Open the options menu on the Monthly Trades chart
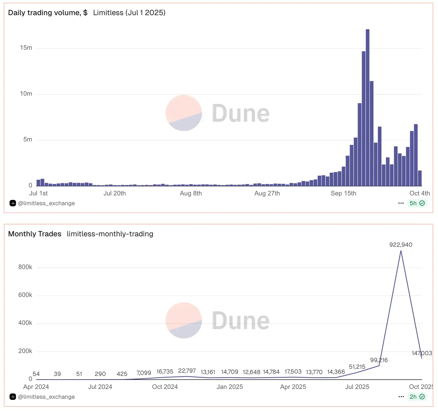Screen dimensions: 438x411 tap(401, 397)
